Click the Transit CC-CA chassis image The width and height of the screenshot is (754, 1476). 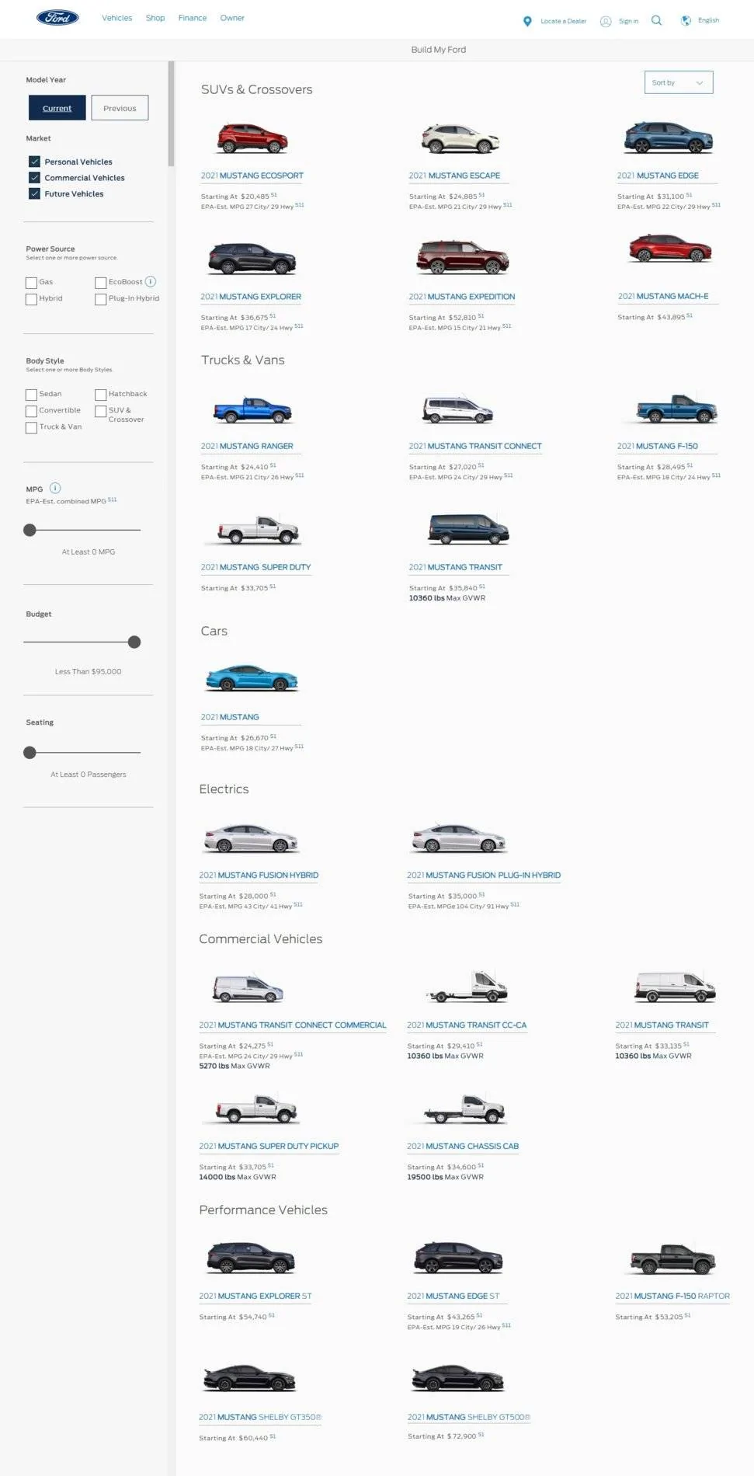[x=467, y=987]
